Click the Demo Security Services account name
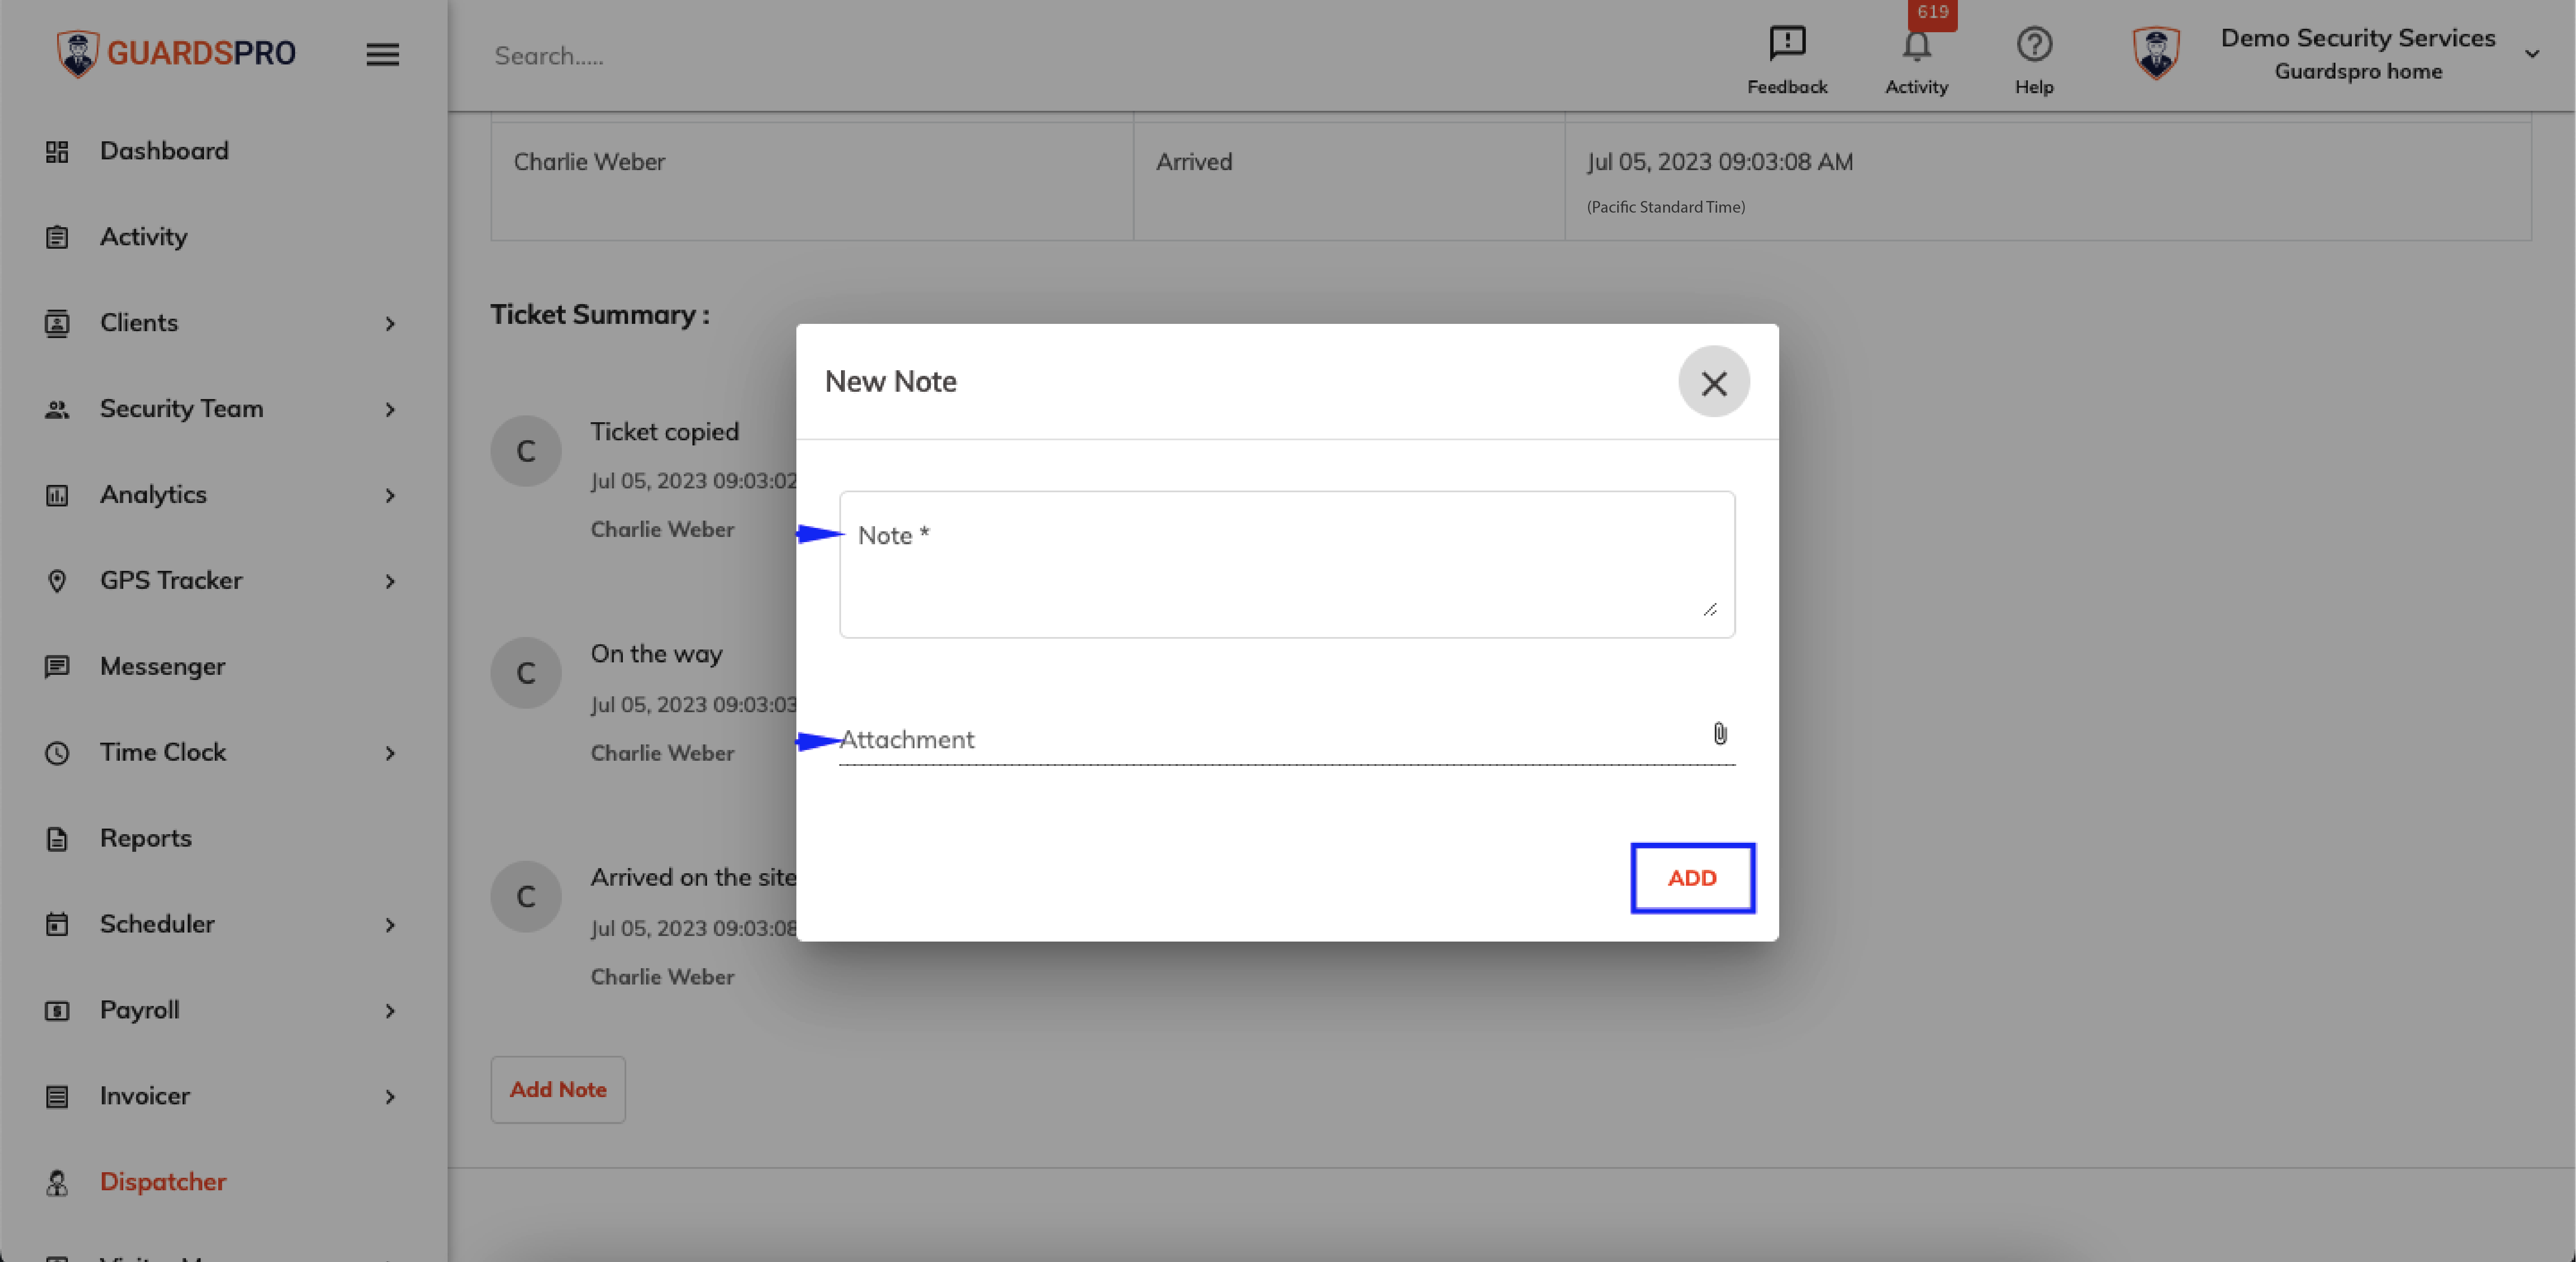Image resolution: width=2576 pixels, height=1262 pixels. click(2358, 38)
